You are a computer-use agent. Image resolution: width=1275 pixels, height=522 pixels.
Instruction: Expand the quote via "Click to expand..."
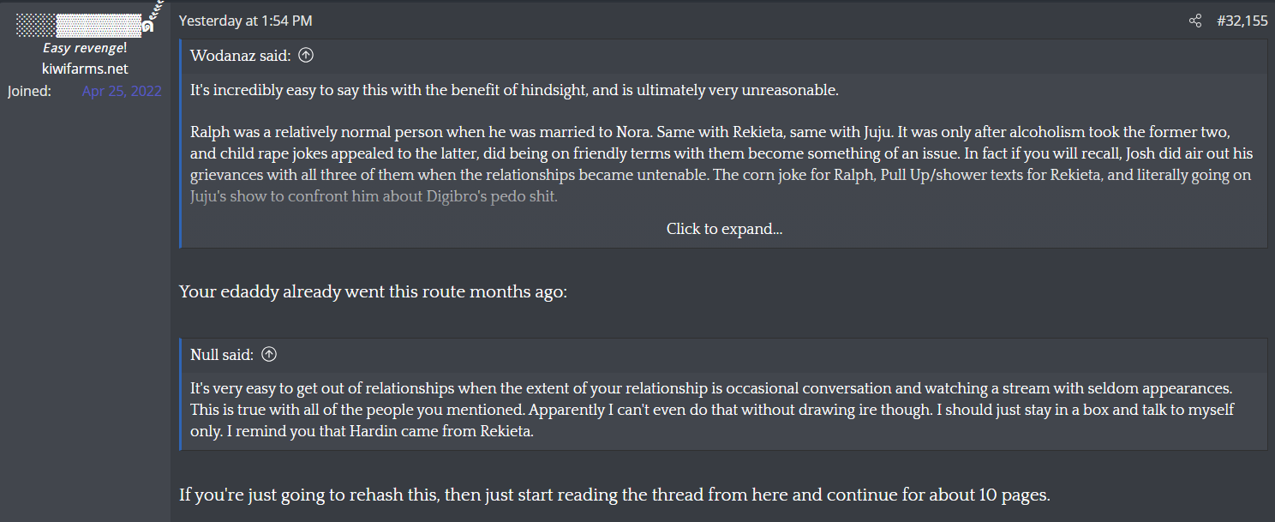tap(724, 229)
